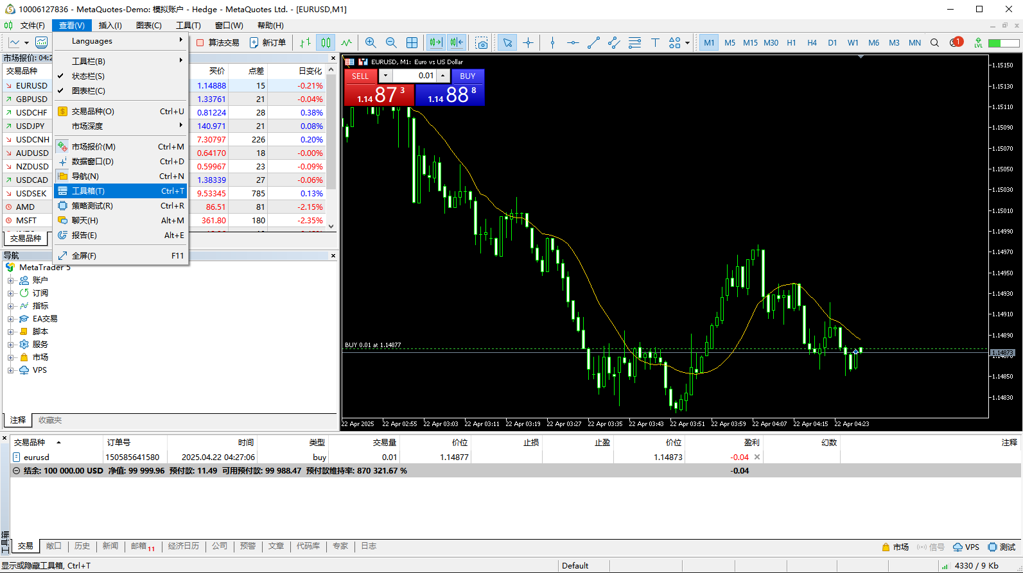Select the equidistant channel tool

click(614, 42)
